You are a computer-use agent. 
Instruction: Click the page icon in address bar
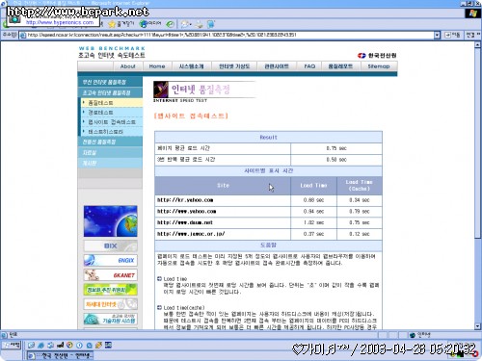[x=23, y=35]
